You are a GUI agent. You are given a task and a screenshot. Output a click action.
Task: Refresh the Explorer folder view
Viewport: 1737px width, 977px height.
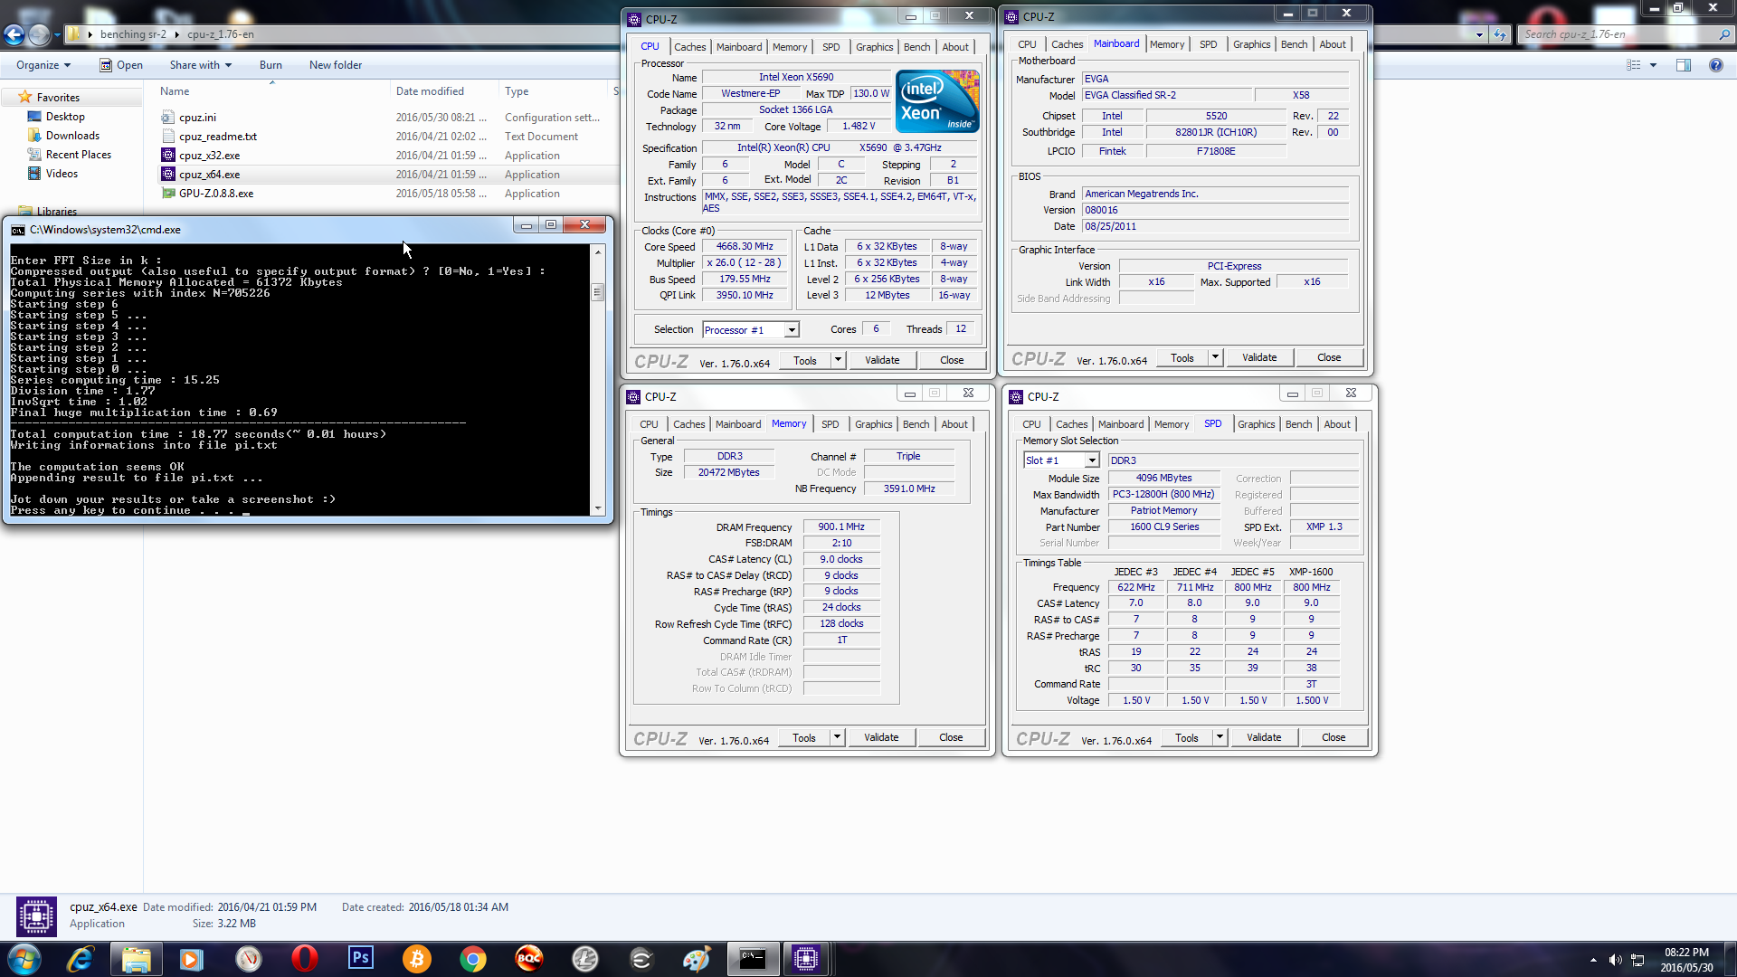pos(1500,34)
